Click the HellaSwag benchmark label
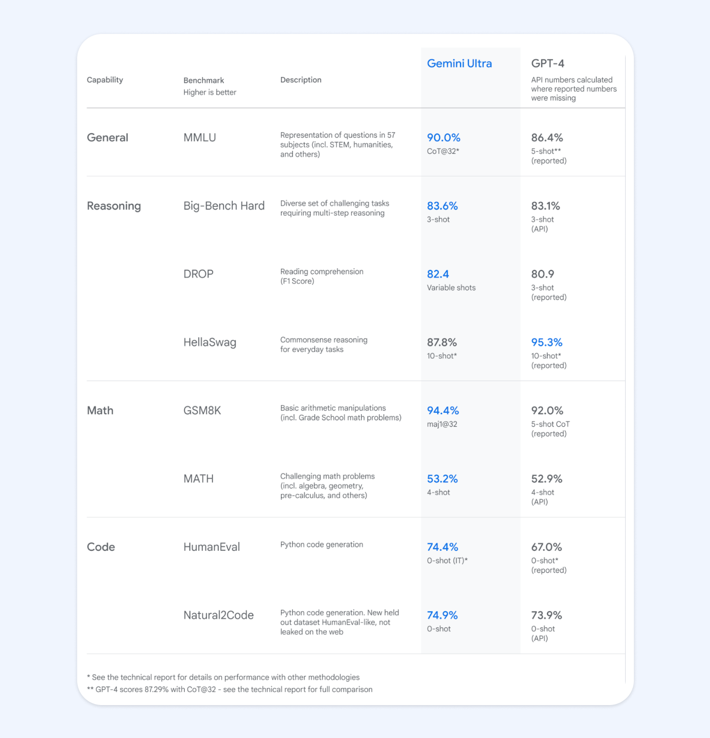This screenshot has height=738, width=710. tap(209, 342)
